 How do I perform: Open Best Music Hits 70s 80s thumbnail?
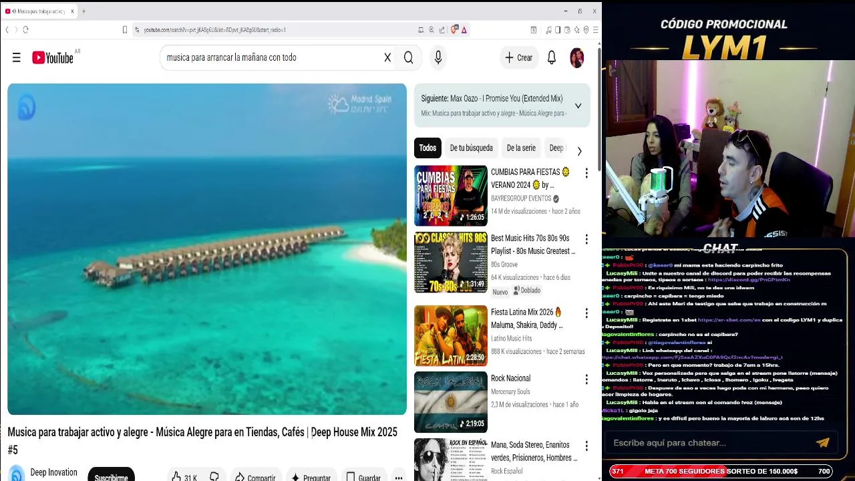[x=451, y=263]
